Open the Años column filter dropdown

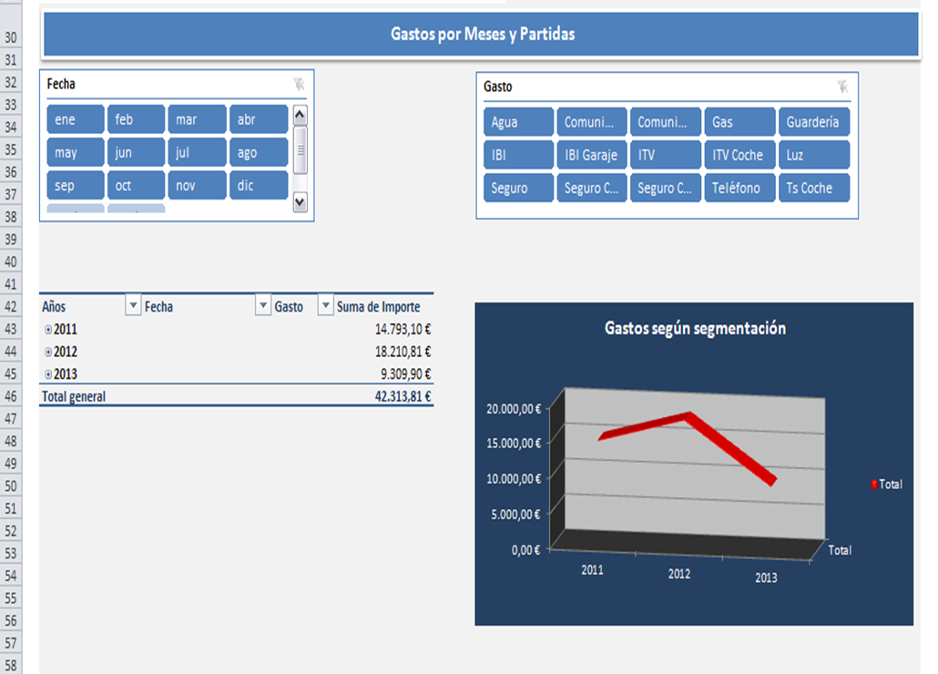pos(133,307)
